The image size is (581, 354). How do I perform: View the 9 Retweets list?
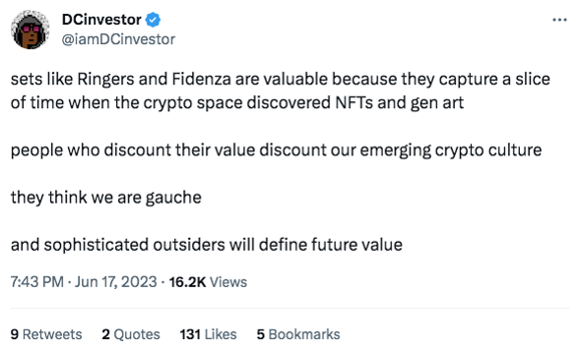[x=46, y=334]
